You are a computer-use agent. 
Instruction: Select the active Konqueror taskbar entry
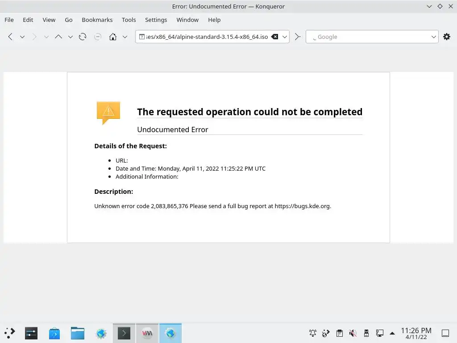tap(170, 333)
